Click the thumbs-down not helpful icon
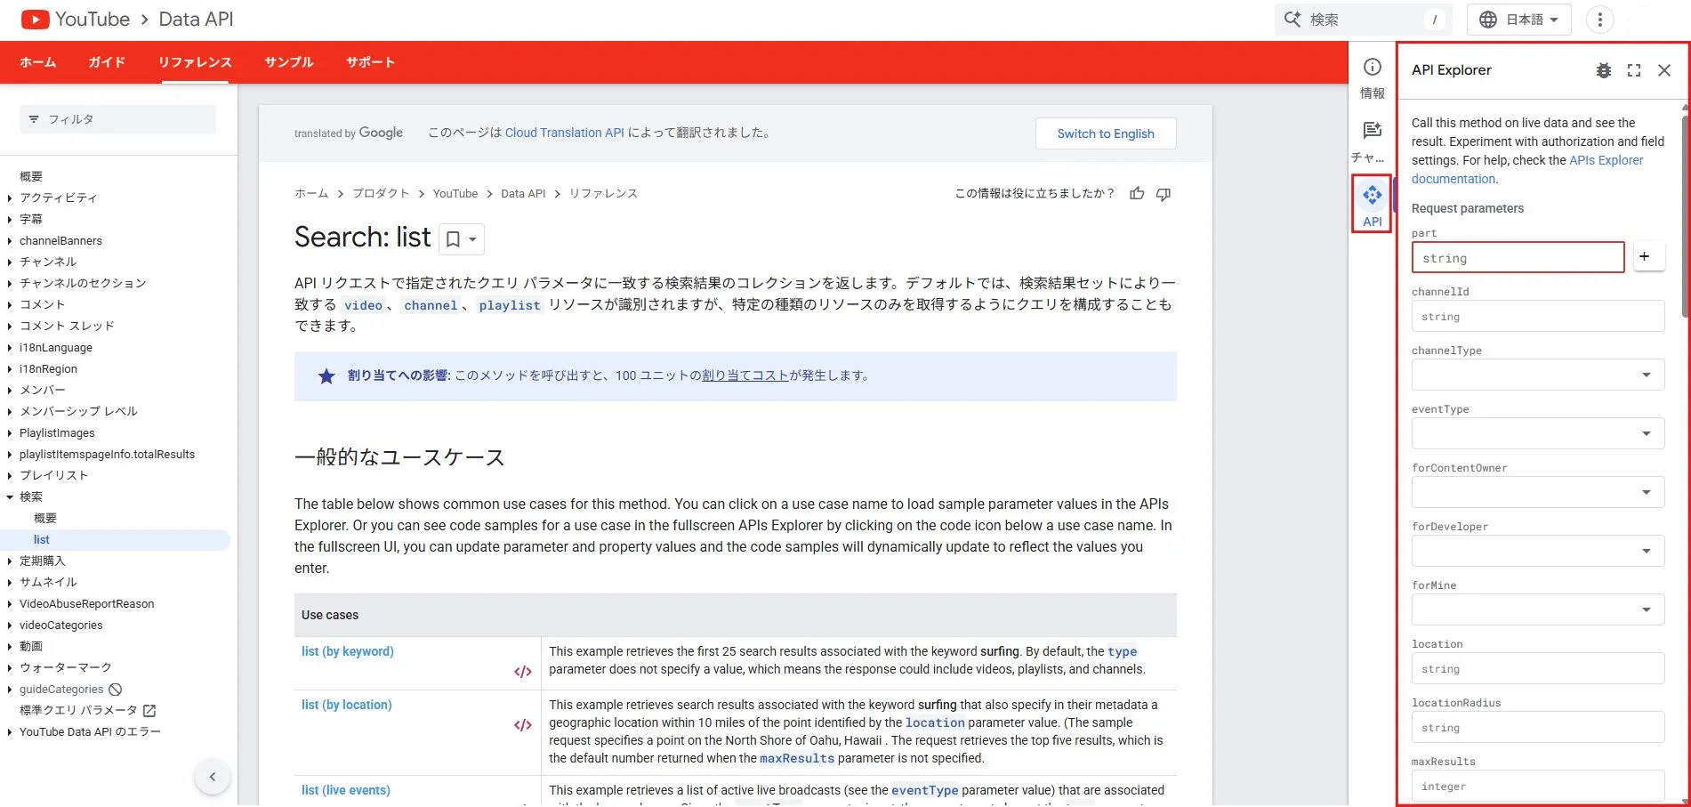 1164,193
